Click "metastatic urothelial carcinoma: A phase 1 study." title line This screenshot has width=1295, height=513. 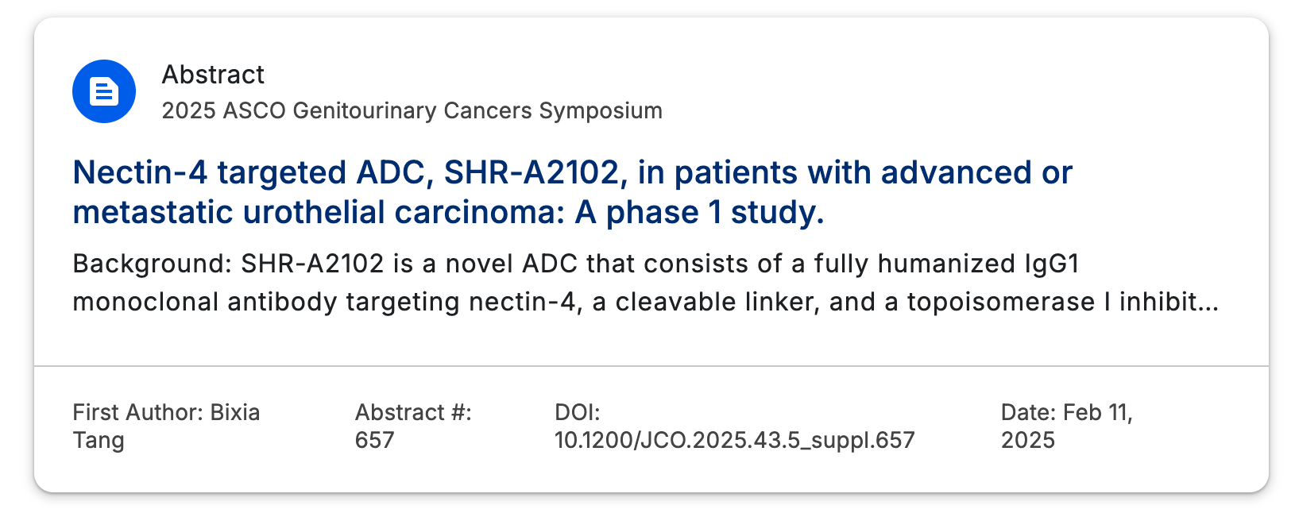(x=448, y=212)
